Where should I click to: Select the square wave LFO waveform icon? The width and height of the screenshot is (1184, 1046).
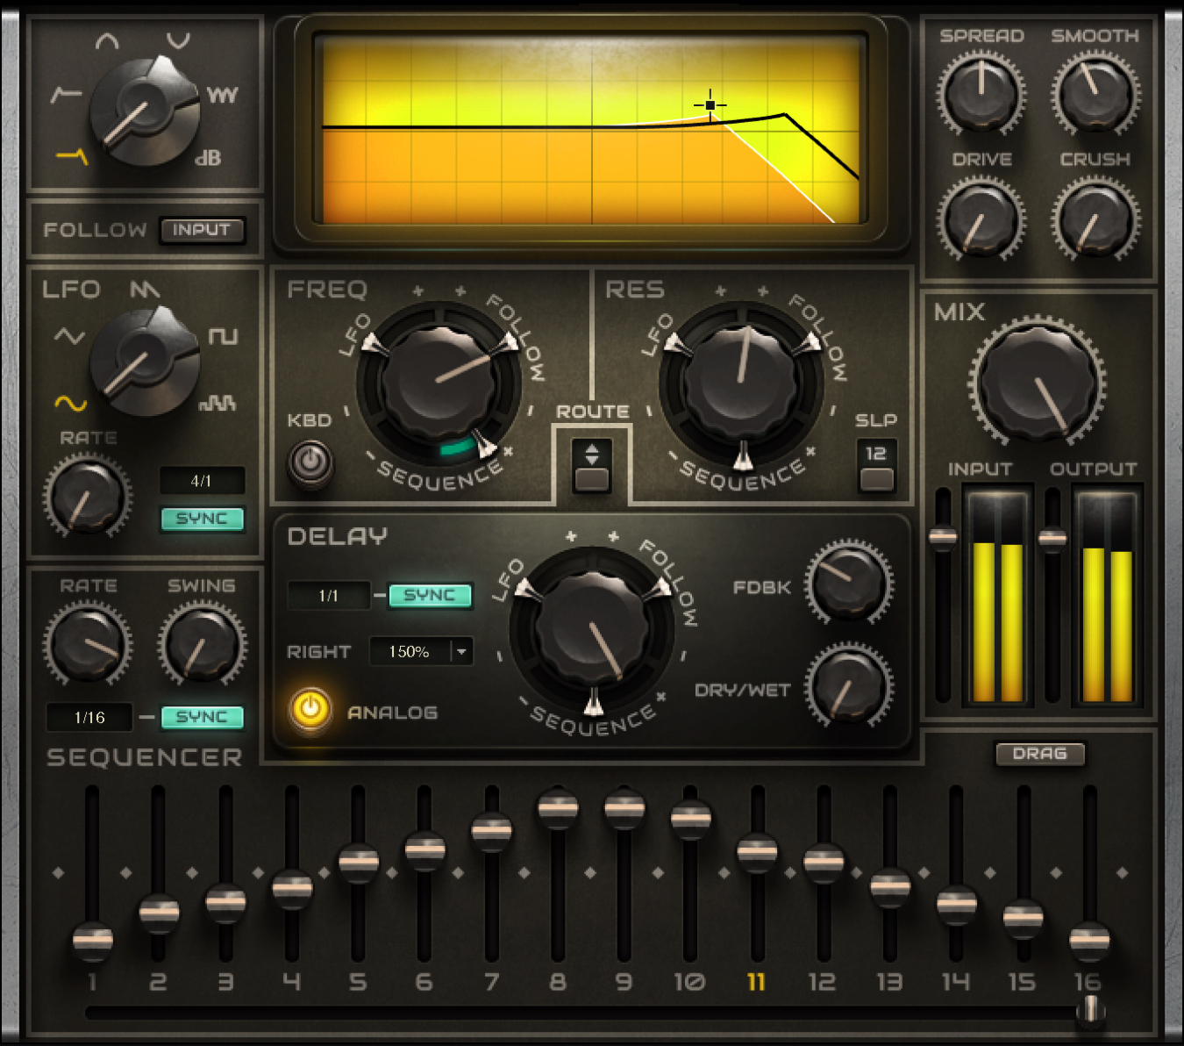coord(223,336)
